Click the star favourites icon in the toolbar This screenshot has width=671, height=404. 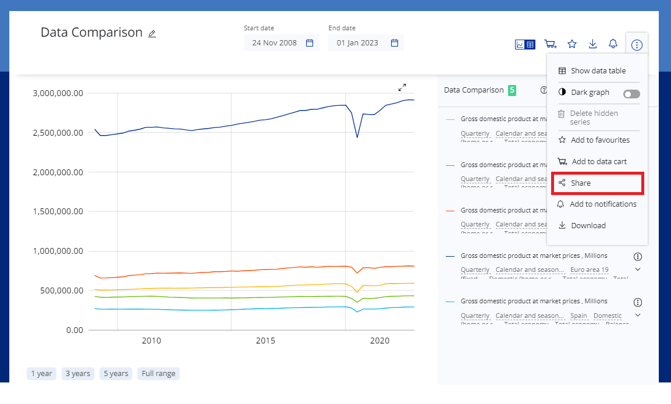[x=572, y=44]
